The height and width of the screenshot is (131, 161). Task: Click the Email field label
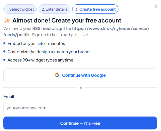point(9,97)
